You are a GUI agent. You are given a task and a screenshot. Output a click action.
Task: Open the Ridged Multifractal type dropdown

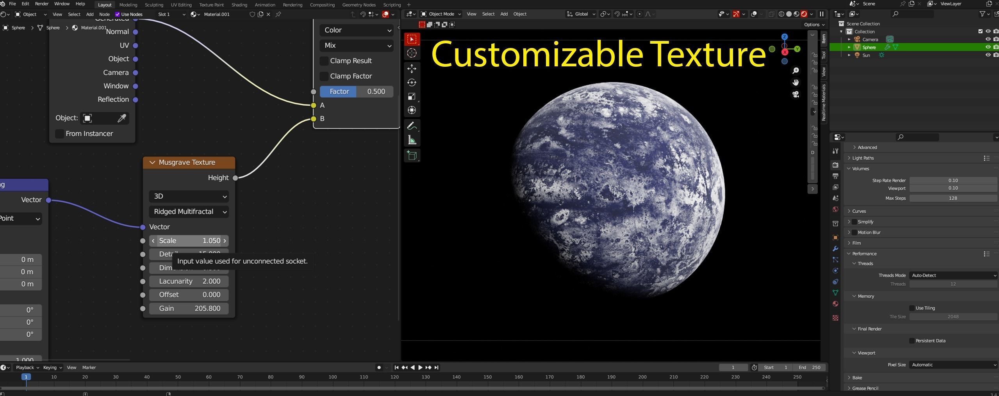[x=189, y=212]
